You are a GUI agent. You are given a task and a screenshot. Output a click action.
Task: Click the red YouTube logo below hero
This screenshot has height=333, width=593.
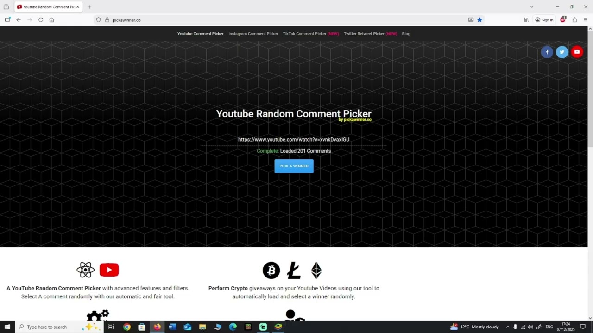(x=109, y=270)
